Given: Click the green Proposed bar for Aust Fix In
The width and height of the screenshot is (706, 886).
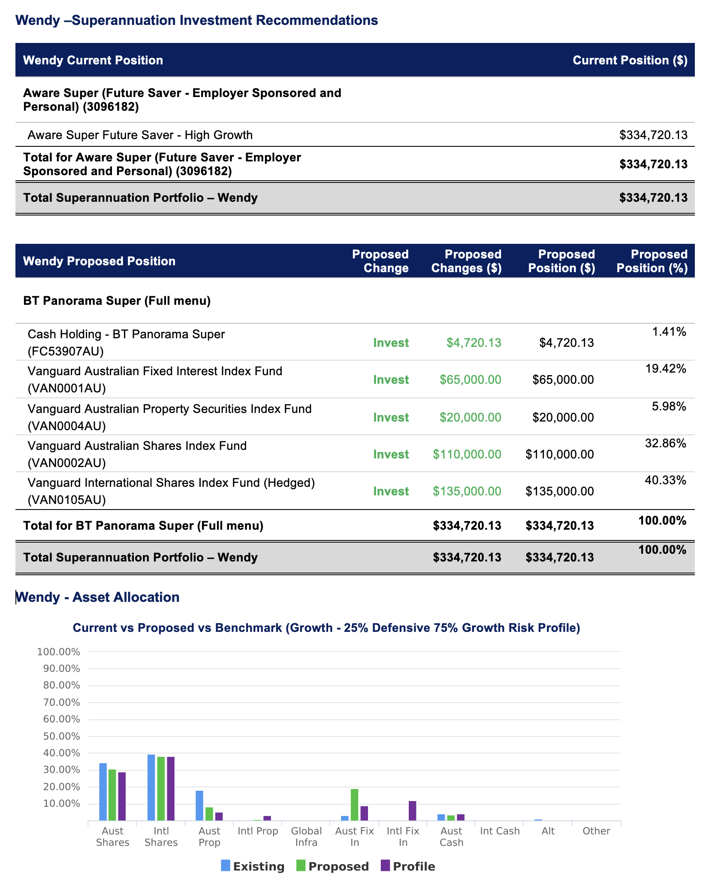Looking at the screenshot, I should 354,805.
